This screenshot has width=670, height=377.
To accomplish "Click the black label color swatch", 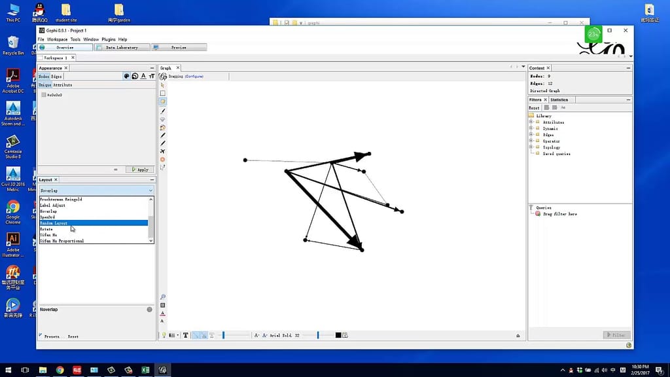I will [338, 335].
